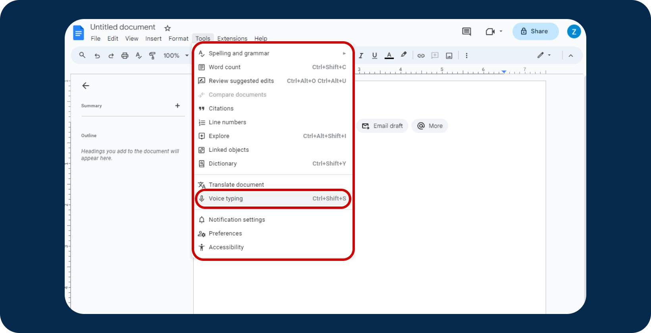Select Citations menu entry
The width and height of the screenshot is (651, 333).
point(273,108)
